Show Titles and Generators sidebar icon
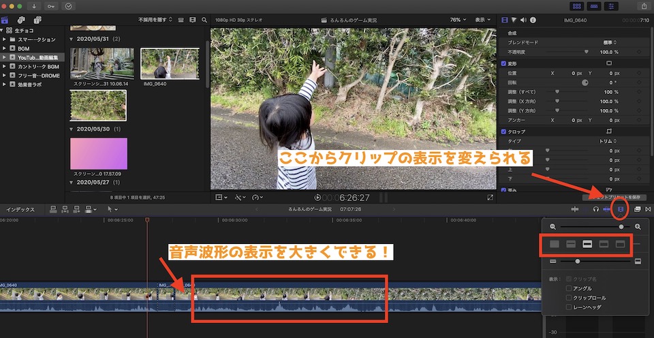This screenshot has height=338, width=654. (37, 20)
